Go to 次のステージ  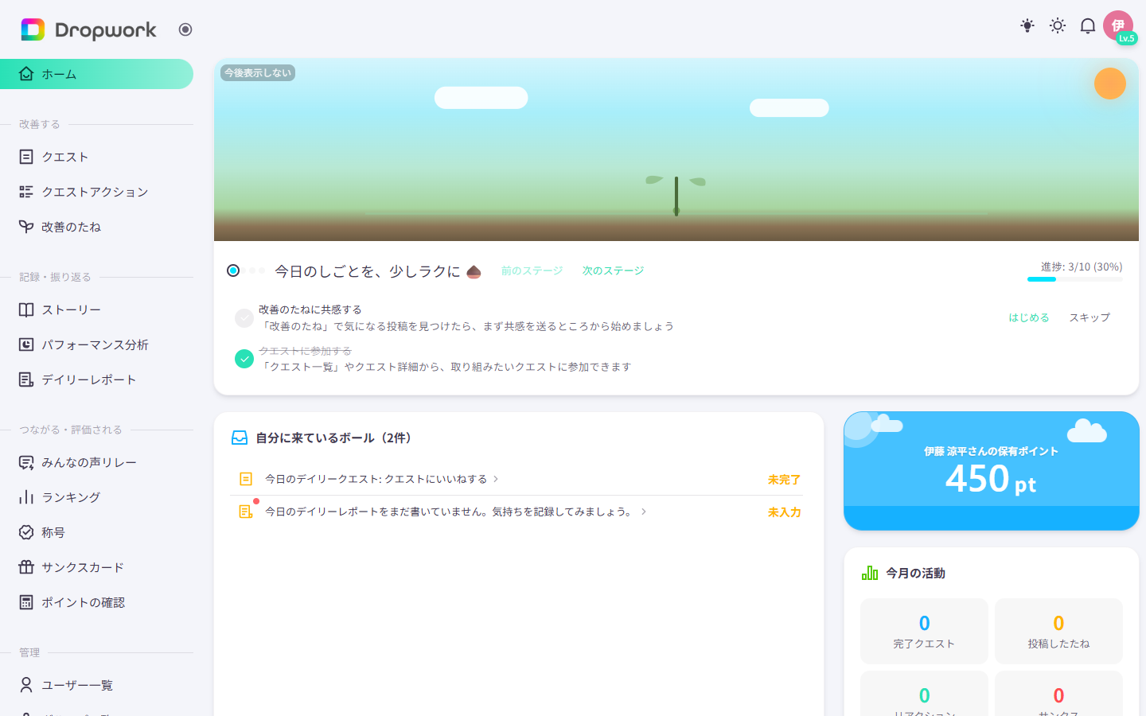tap(613, 270)
